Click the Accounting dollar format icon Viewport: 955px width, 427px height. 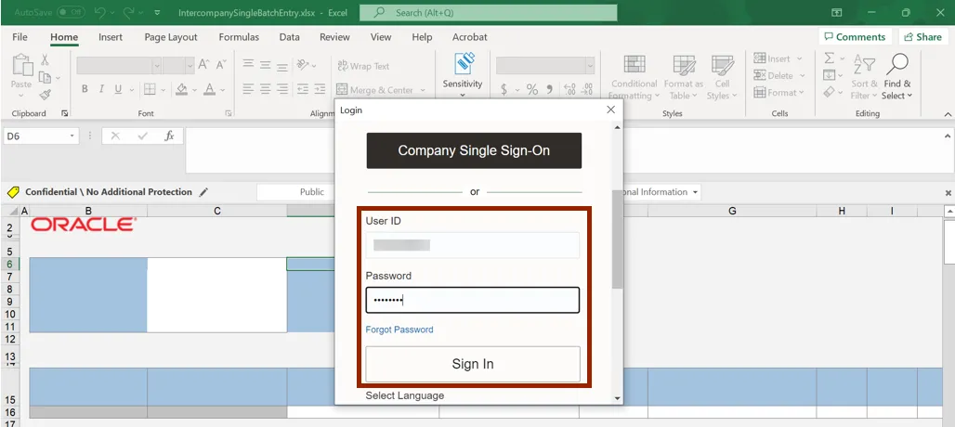[x=504, y=89]
